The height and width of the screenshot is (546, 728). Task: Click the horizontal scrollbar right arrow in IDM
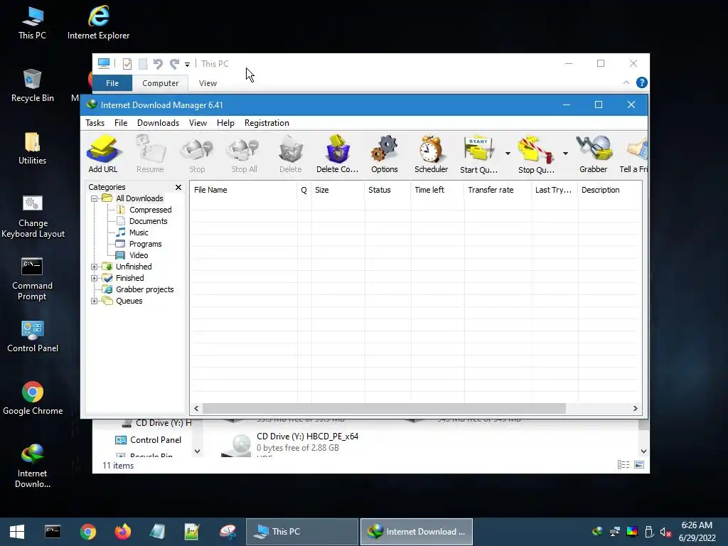pyautogui.click(x=635, y=409)
